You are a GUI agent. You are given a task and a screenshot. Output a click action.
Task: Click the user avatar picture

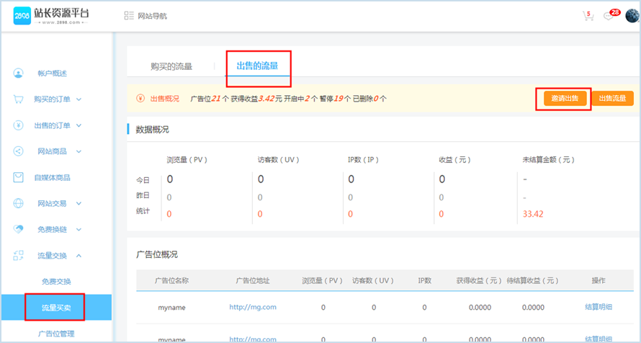[632, 16]
